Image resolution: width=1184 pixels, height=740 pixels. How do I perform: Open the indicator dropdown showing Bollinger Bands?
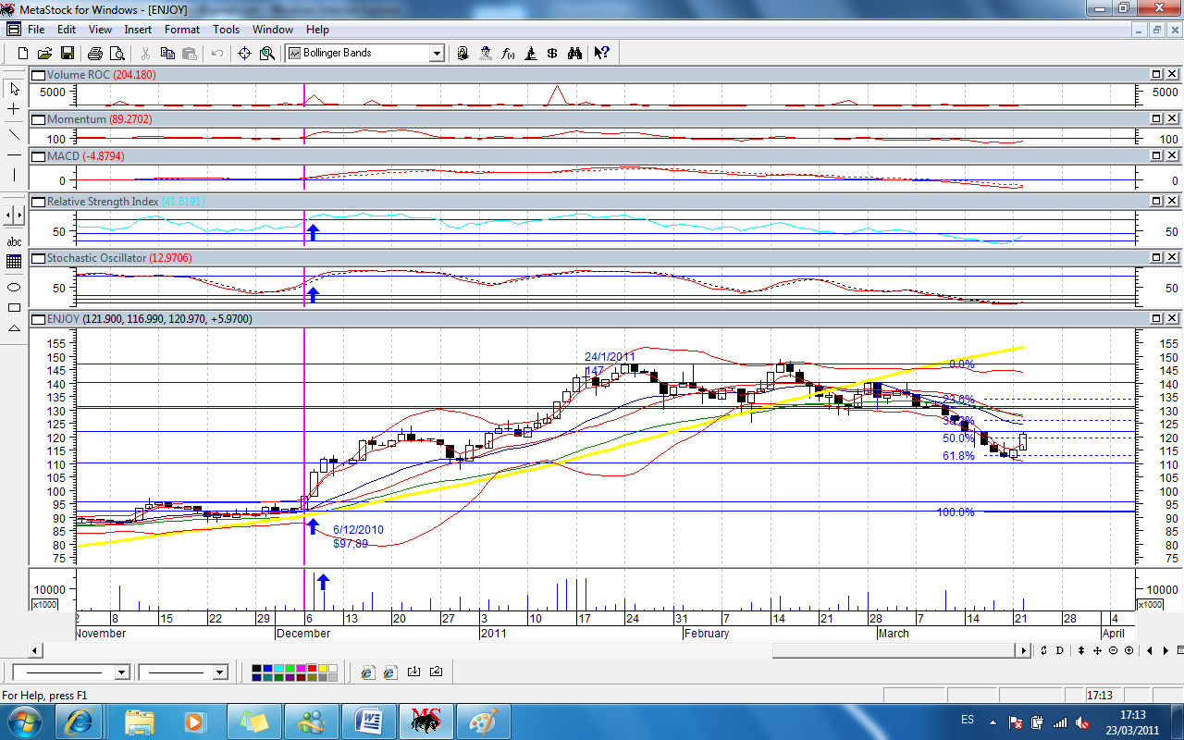pyautogui.click(x=438, y=54)
